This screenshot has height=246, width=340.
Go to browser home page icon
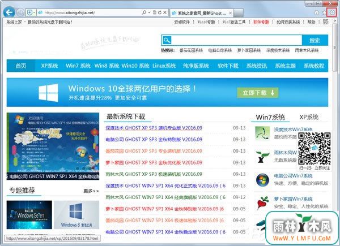(317, 12)
